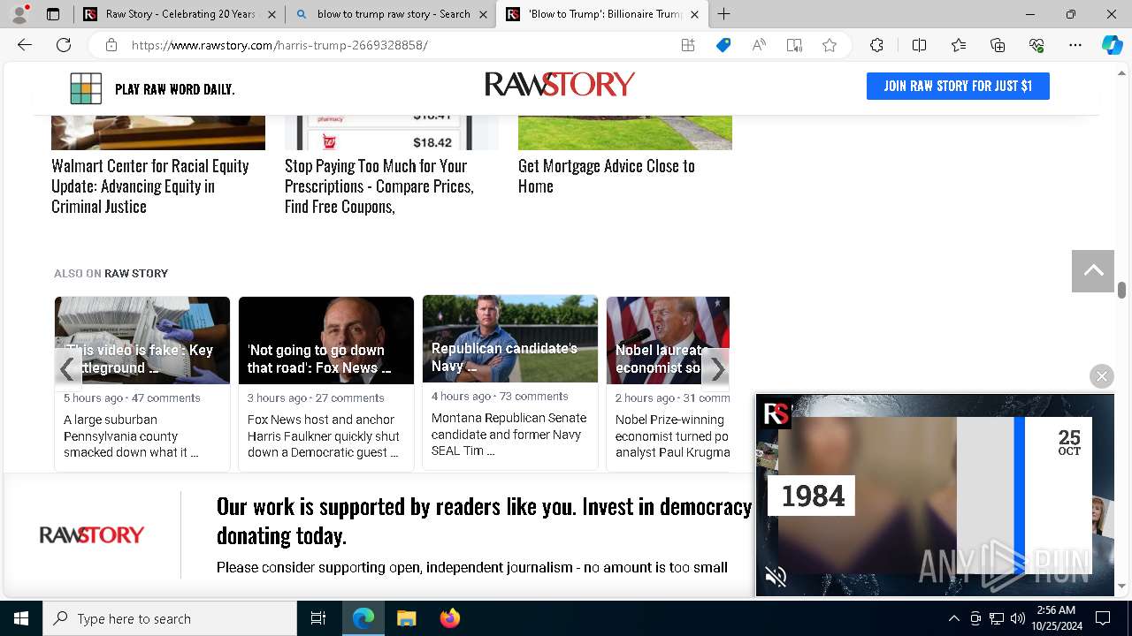Viewport: 1132px width, 636px height.
Task: Open the tab actions menu icon
Action: click(53, 14)
